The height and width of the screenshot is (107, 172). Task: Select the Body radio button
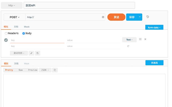point(24,33)
